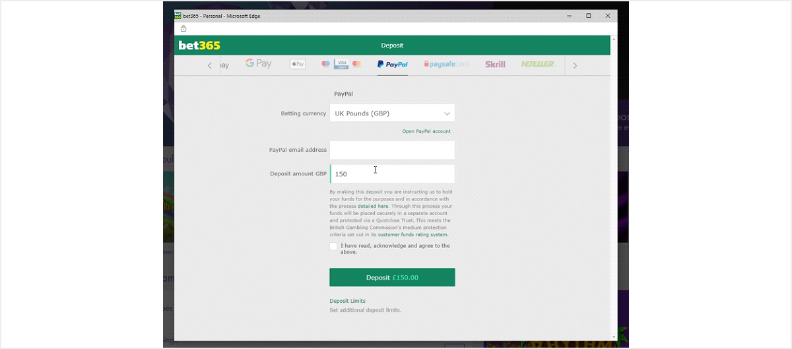
Task: Minimize the Microsoft Edge window
Action: 569,16
